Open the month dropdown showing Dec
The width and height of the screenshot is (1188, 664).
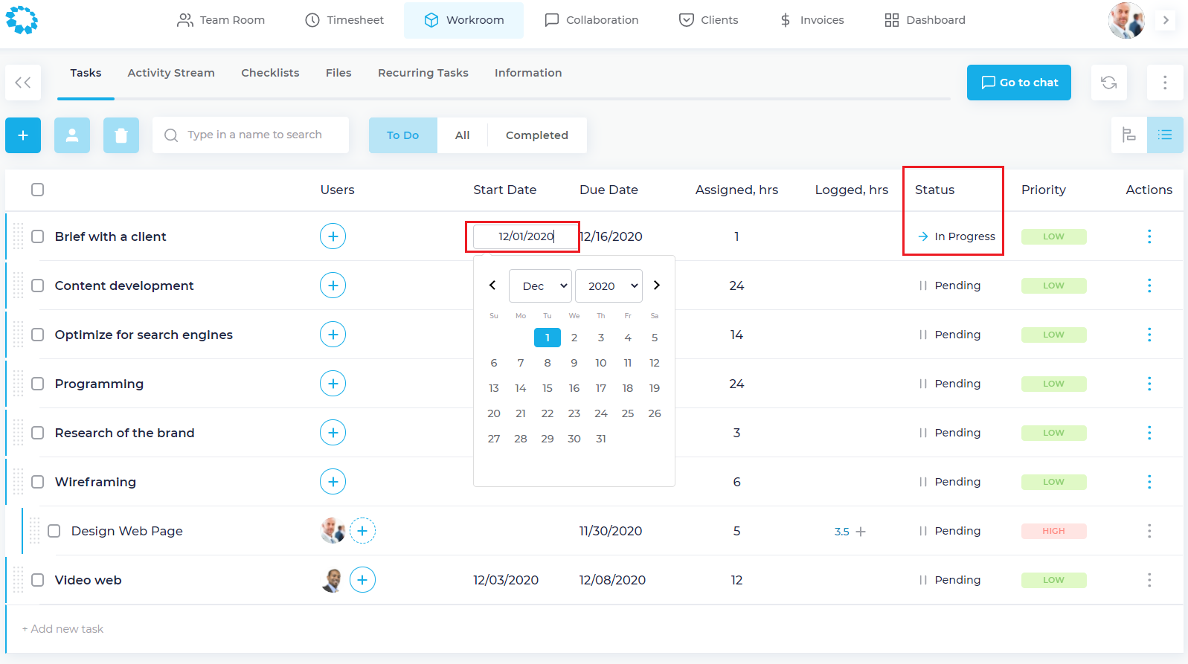pyautogui.click(x=540, y=286)
